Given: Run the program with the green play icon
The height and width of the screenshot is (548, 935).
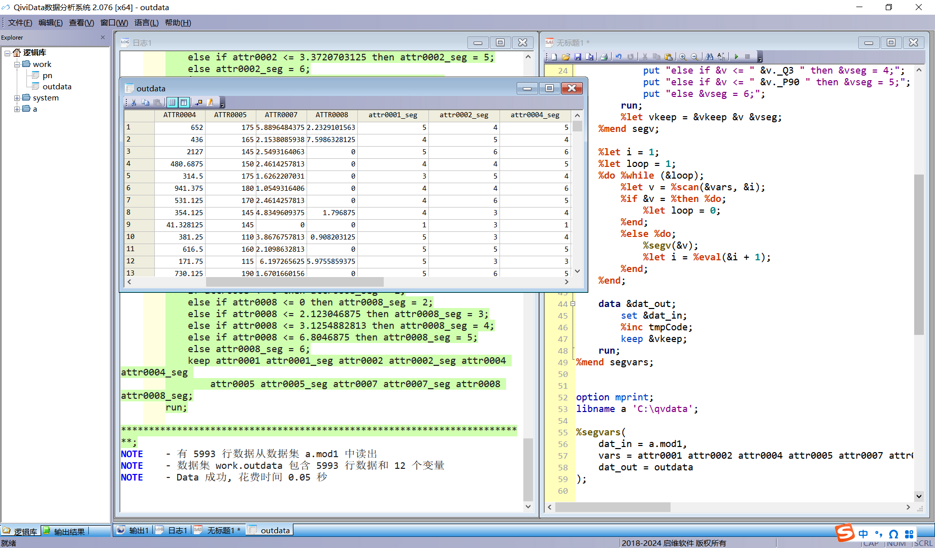Looking at the screenshot, I should (736, 57).
